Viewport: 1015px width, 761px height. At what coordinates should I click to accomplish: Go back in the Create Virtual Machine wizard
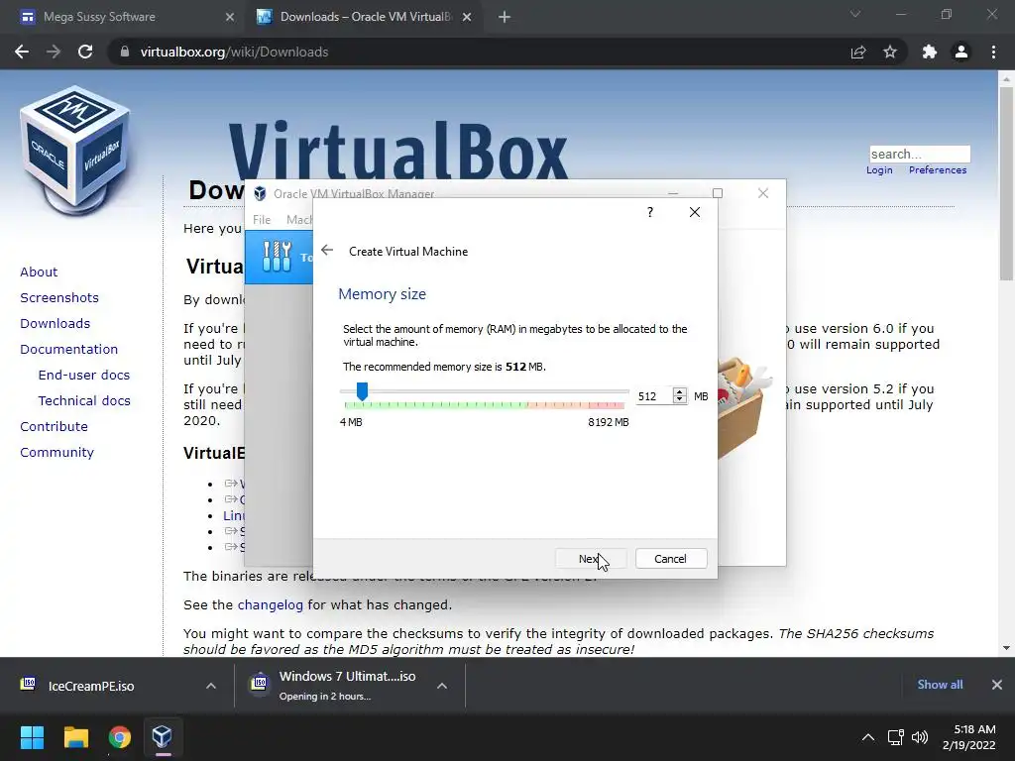point(327,251)
